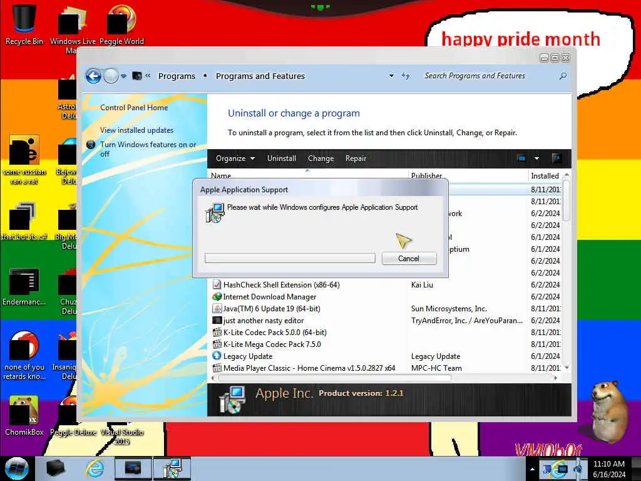This screenshot has height=481, width=641.
Task: Click the Java program icon
Action: (217, 308)
